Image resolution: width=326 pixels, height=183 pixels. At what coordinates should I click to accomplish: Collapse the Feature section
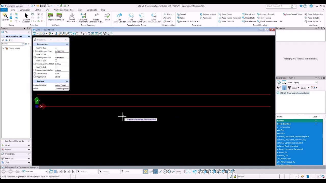(67, 81)
